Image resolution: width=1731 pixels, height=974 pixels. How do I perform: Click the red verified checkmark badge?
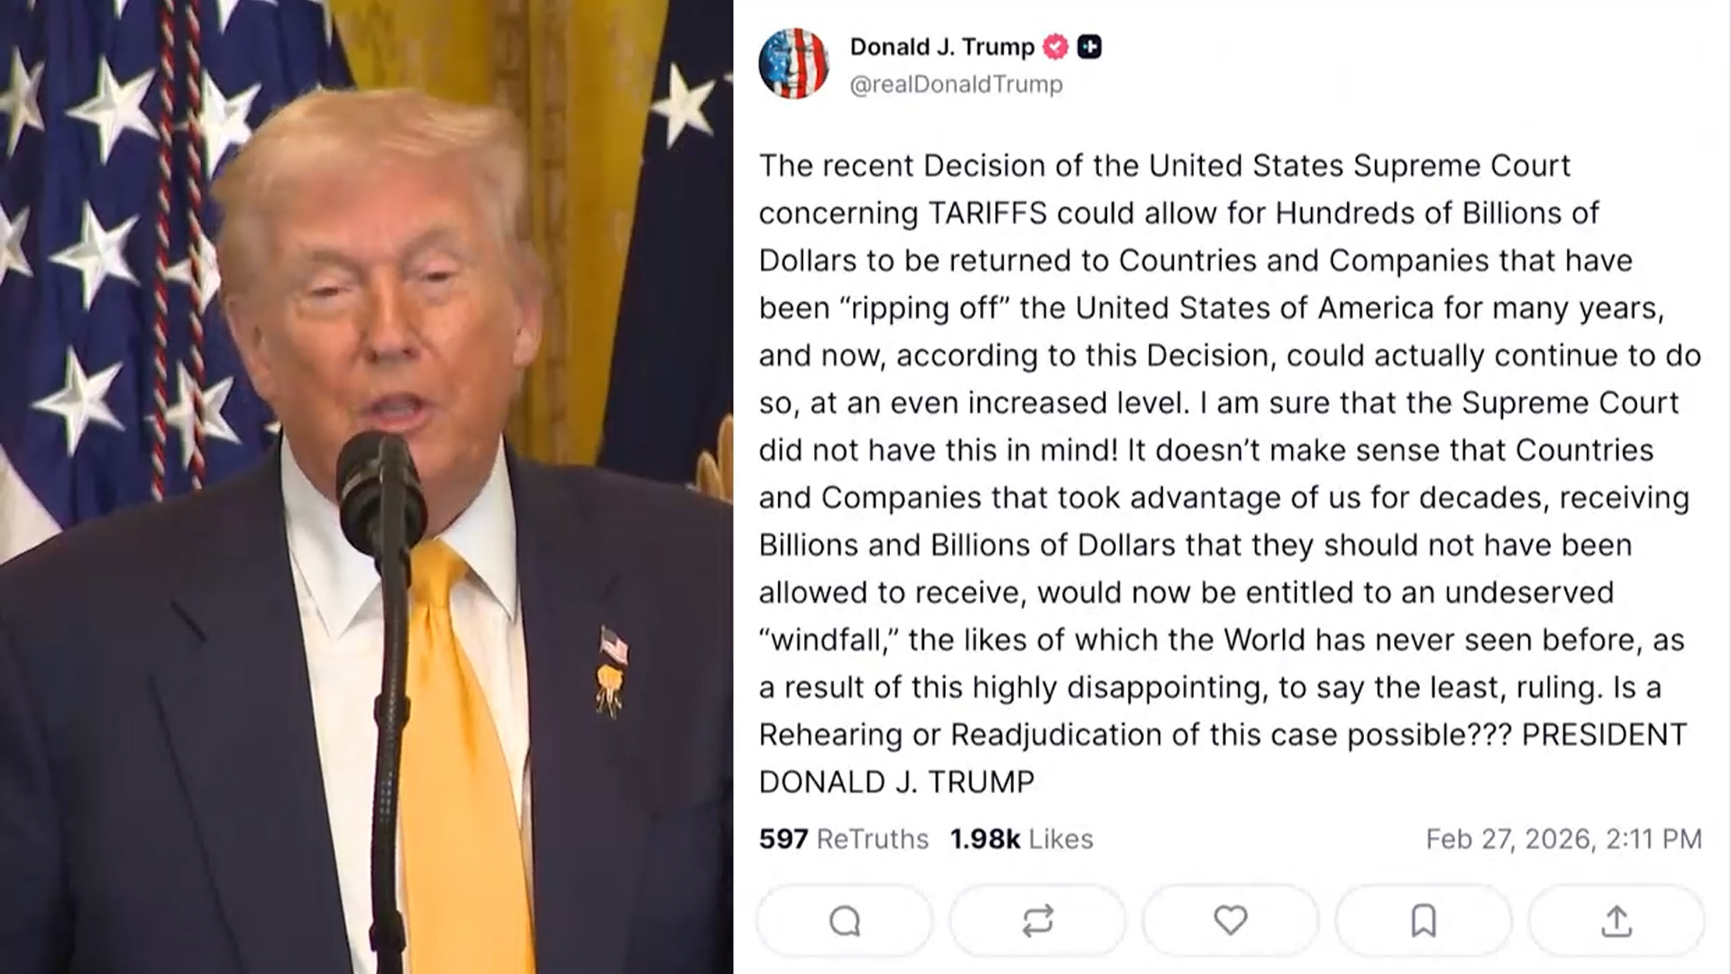1056,47
